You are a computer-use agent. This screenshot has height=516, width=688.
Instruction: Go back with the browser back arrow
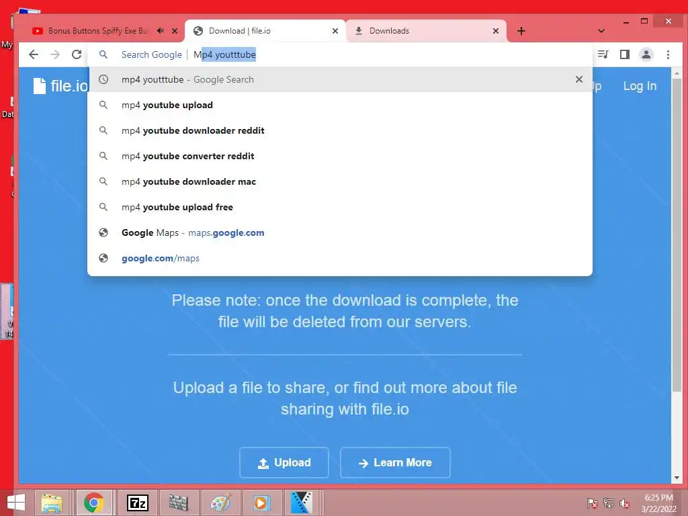pyautogui.click(x=34, y=54)
